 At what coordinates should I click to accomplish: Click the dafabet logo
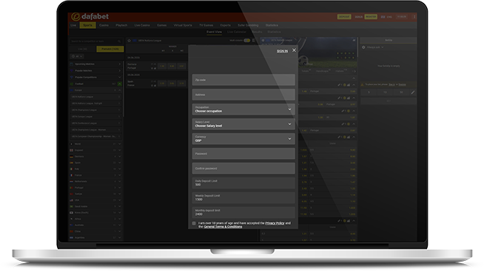pyautogui.click(x=90, y=16)
